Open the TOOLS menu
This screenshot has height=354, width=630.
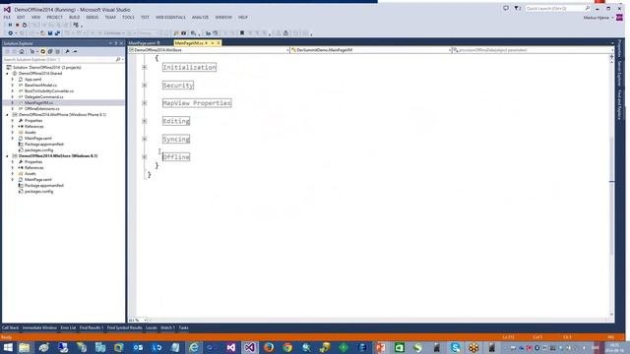coord(128,18)
